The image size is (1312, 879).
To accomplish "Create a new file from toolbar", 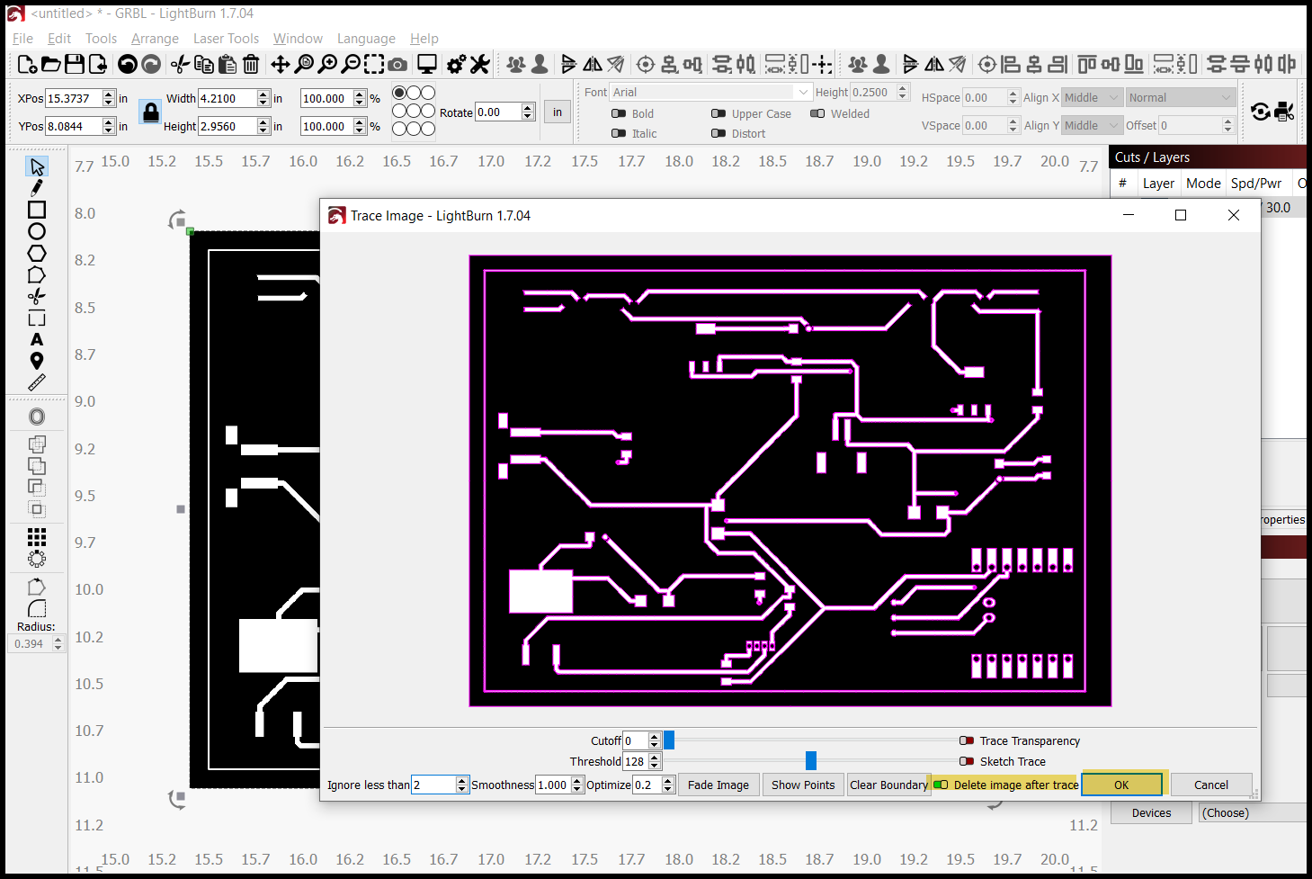I will (x=27, y=64).
